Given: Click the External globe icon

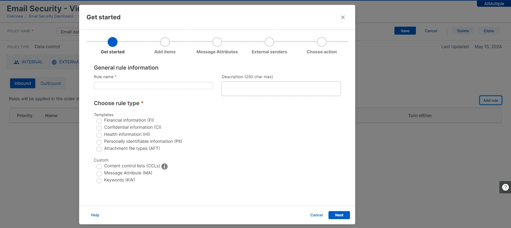Looking at the screenshot, I should click(x=54, y=62).
